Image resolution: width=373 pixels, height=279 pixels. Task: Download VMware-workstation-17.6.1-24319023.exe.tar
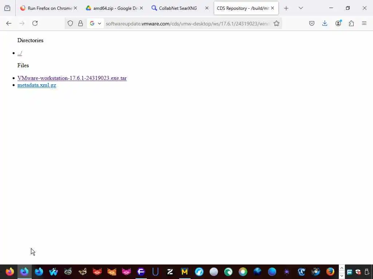tap(72, 78)
